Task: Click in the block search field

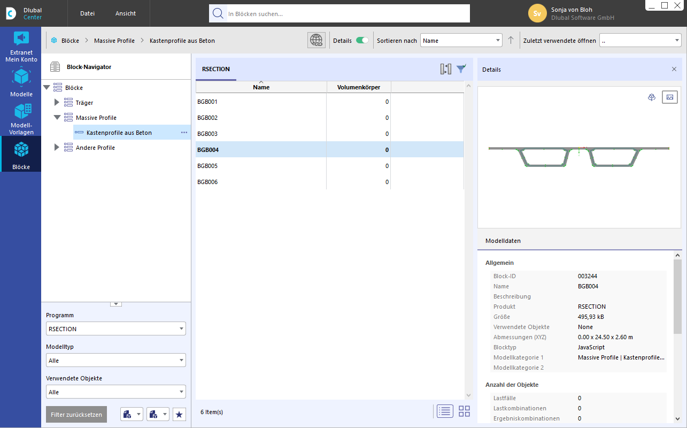Action: click(x=348, y=13)
